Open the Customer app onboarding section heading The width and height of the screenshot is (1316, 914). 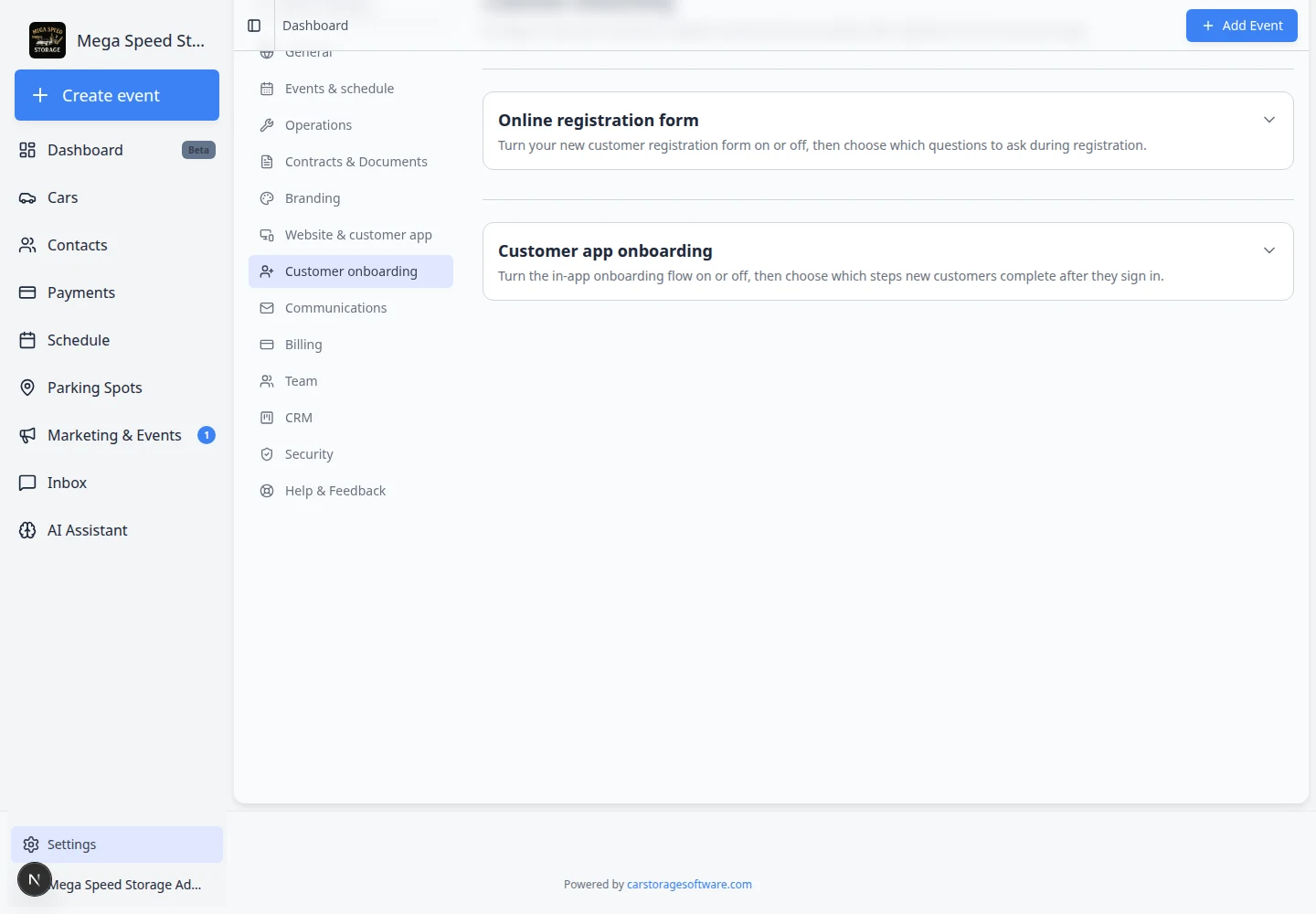[605, 250]
